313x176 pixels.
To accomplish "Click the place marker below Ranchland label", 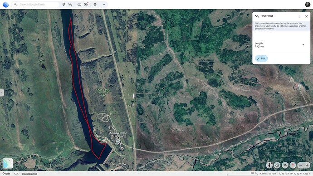I will pos(118,142).
